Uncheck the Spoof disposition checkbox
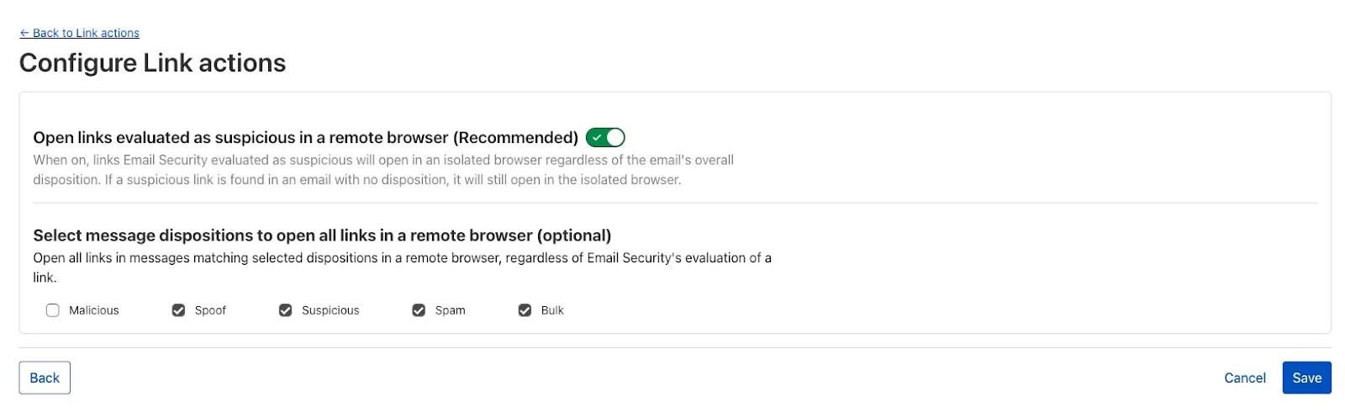The width and height of the screenshot is (1345, 418). point(178,310)
